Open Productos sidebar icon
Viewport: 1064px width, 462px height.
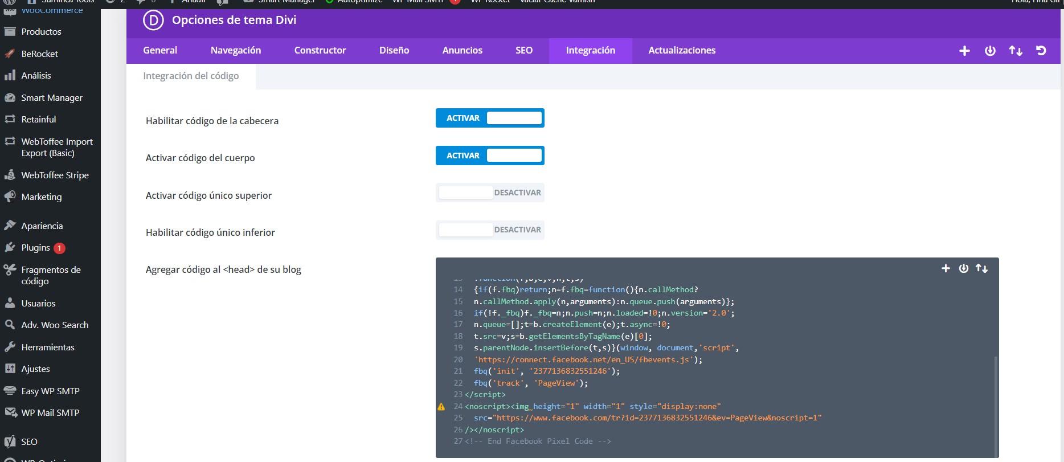[x=10, y=31]
